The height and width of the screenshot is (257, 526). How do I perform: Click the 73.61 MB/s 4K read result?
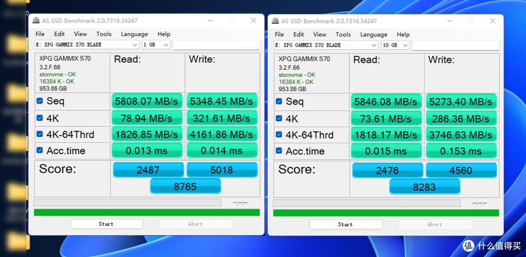(386, 118)
